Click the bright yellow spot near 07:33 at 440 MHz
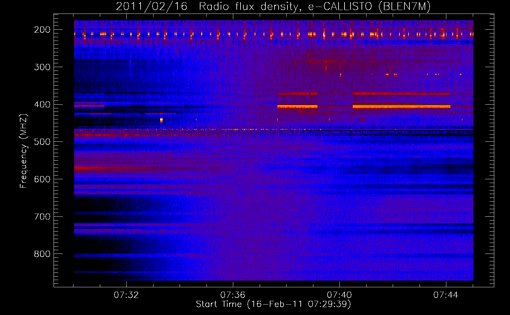 pyautogui.click(x=161, y=120)
